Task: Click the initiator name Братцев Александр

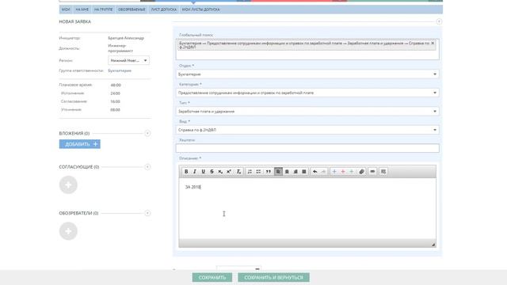Action: point(126,38)
